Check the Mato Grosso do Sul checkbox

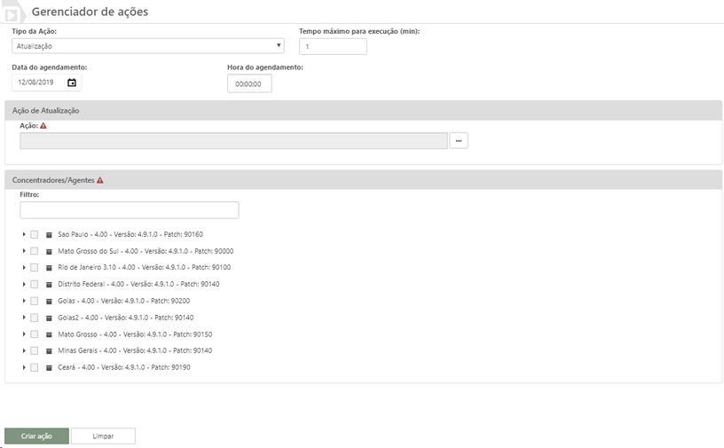point(35,251)
